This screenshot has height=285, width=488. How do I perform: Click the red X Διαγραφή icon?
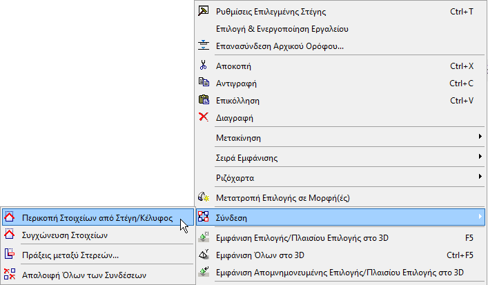click(x=203, y=117)
